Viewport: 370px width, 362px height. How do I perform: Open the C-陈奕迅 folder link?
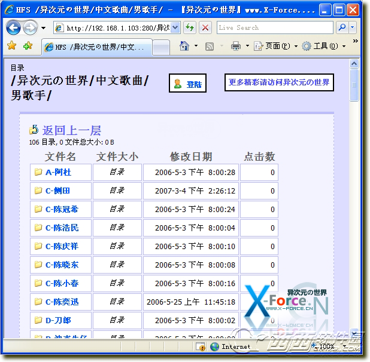(x=62, y=302)
